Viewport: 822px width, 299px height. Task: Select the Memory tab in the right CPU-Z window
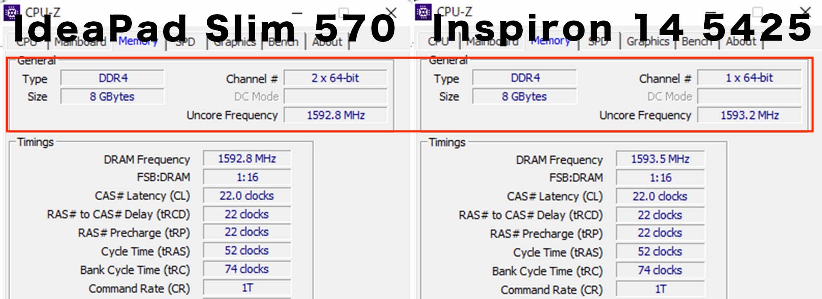[x=550, y=41]
